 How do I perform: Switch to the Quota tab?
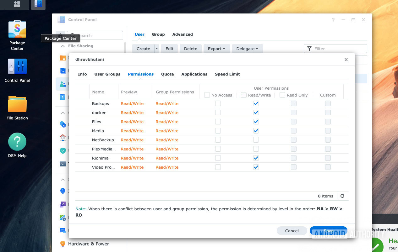[x=167, y=74]
